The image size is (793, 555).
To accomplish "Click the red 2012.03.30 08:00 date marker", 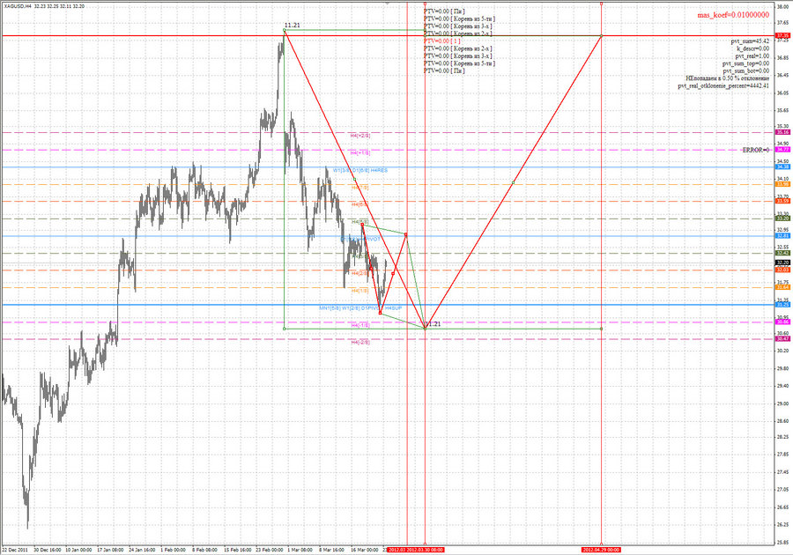I will coord(426,550).
